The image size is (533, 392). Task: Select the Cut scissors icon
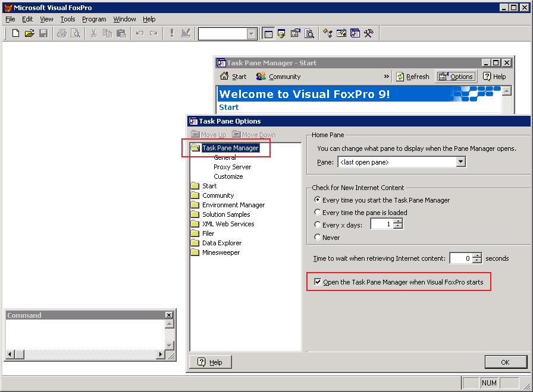(93, 33)
